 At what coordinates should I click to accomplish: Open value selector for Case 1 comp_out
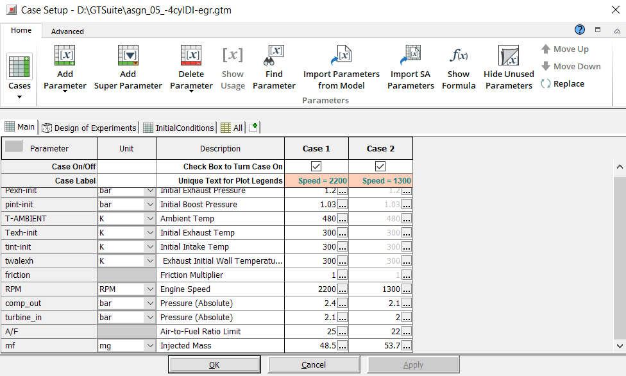(x=343, y=303)
